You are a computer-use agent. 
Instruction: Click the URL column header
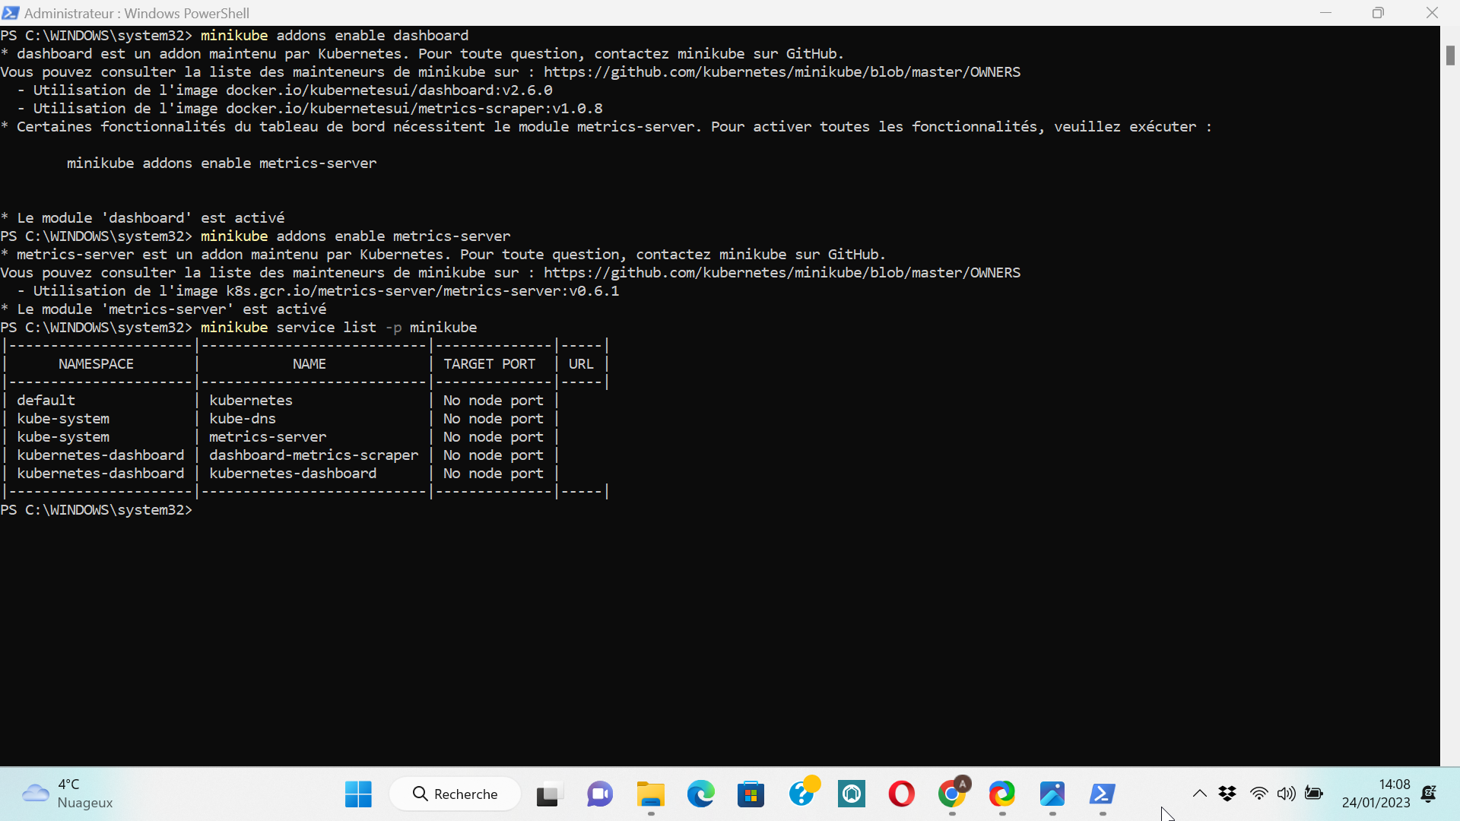tap(581, 364)
